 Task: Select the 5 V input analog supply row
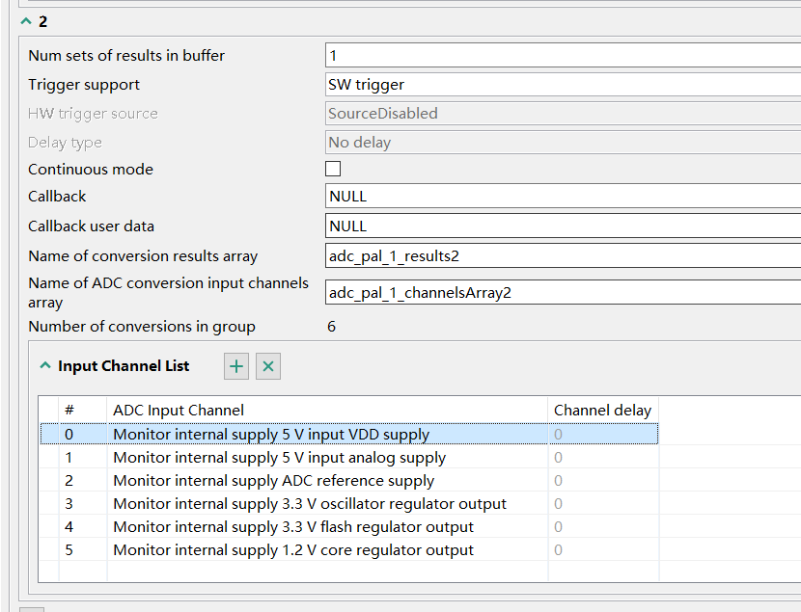279,458
